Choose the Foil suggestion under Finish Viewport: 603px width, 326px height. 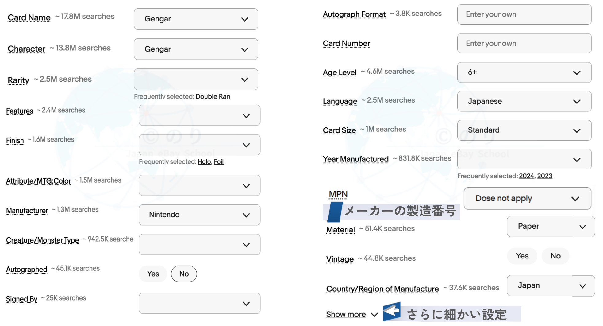click(218, 162)
